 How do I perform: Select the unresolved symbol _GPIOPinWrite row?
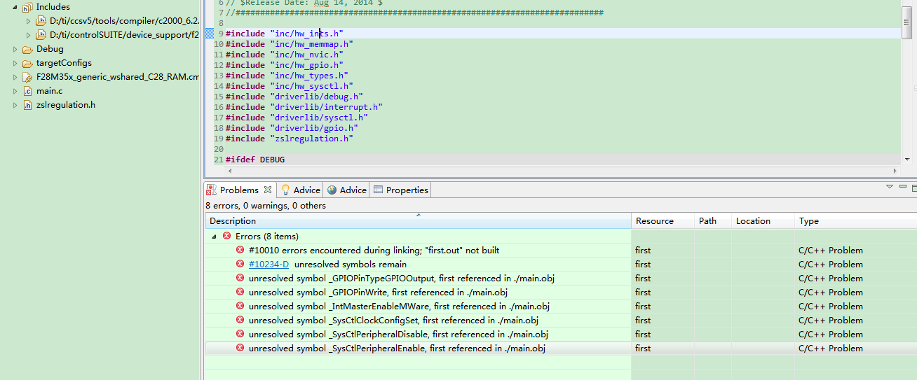tap(561, 293)
